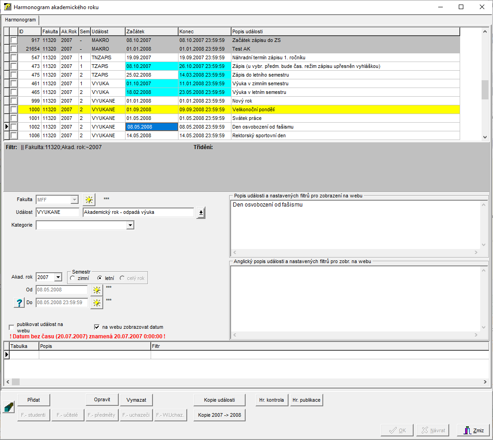Click the event table's vertical scrollbar thumb
This screenshot has width=493, height=440.
(x=485, y=90)
